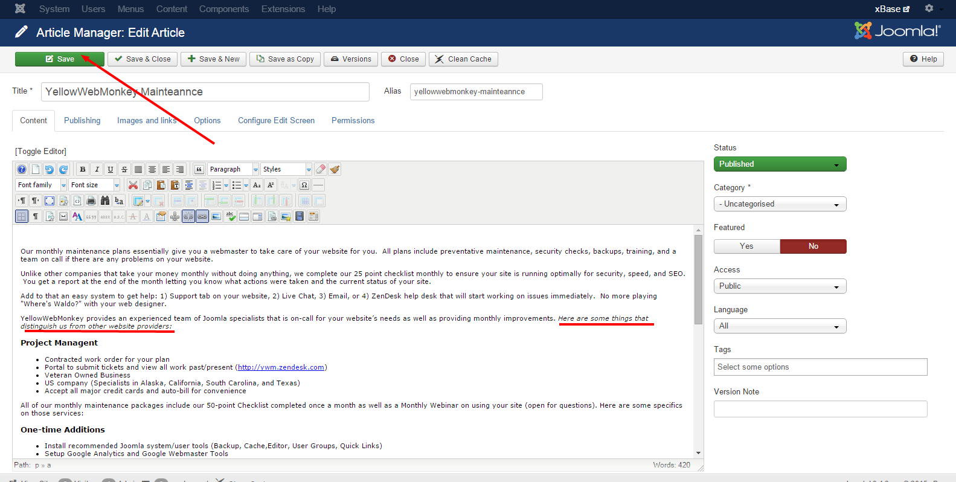Expand bullet list style arrow
This screenshot has width=956, height=482.
tap(246, 185)
